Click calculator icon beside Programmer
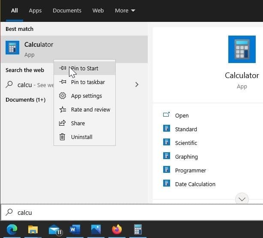 click(x=166, y=170)
